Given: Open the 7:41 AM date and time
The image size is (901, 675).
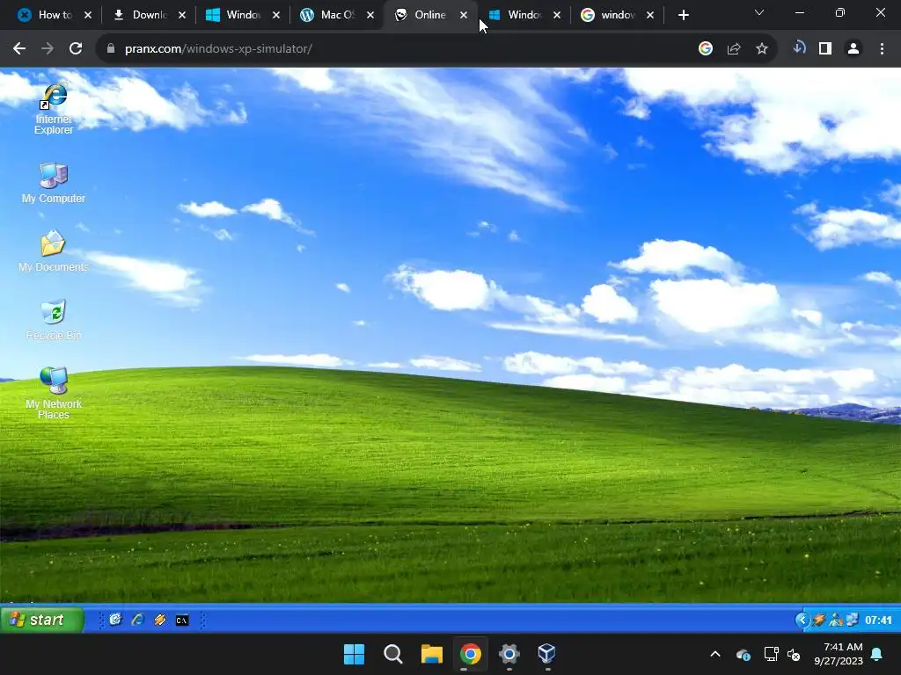Looking at the screenshot, I should pos(838,654).
